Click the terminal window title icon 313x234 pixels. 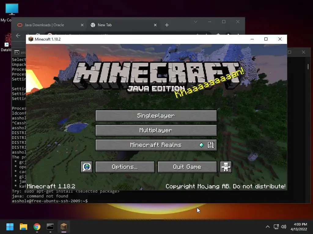coord(17,52)
